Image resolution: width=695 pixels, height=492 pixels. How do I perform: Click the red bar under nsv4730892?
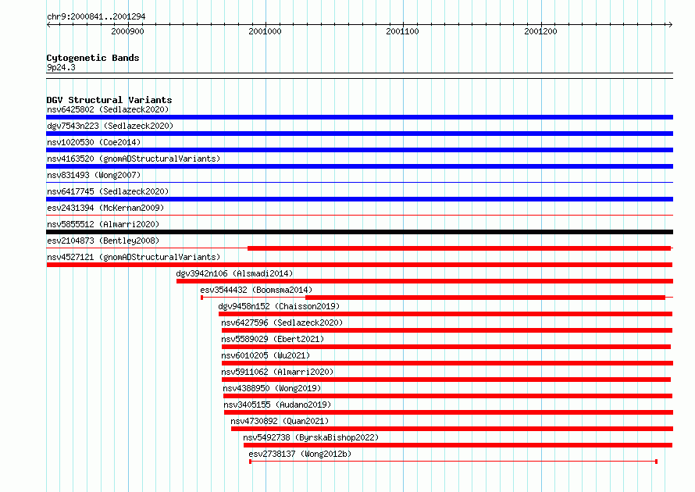[x=452, y=429]
